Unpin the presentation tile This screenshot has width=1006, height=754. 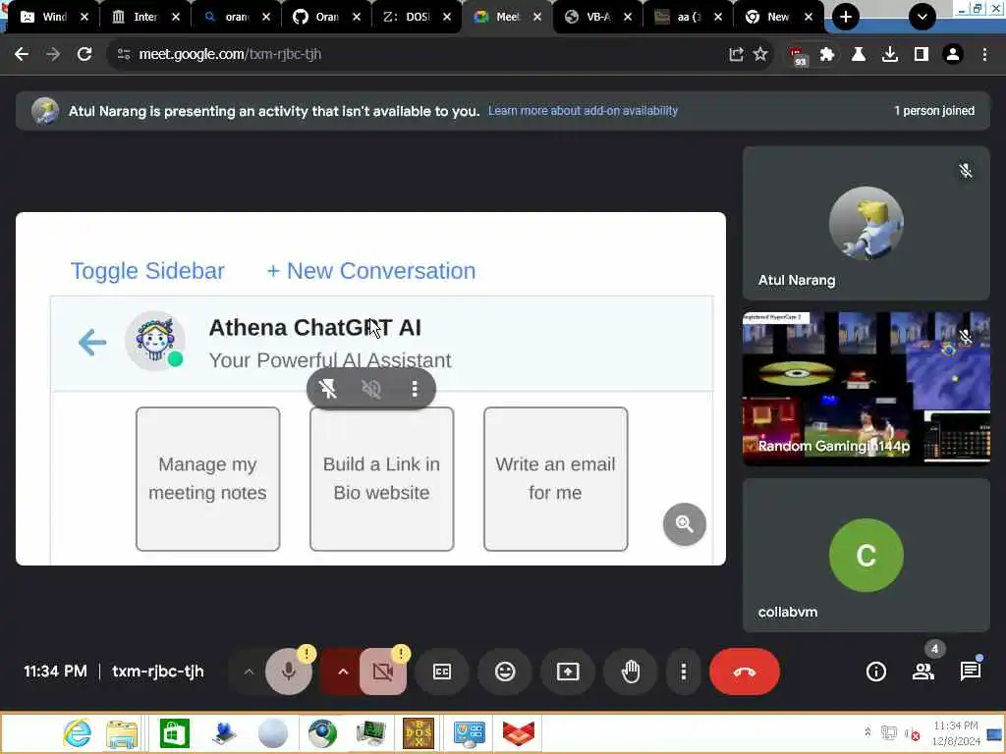[x=328, y=389]
